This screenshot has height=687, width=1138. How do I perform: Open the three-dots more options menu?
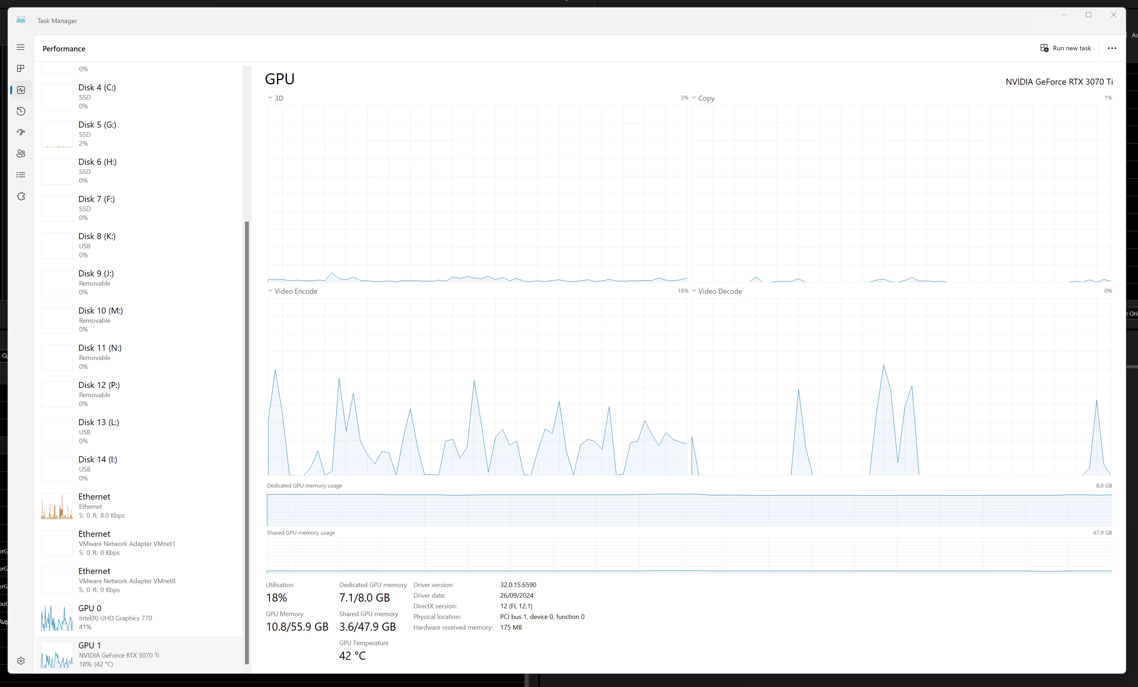pos(1112,48)
